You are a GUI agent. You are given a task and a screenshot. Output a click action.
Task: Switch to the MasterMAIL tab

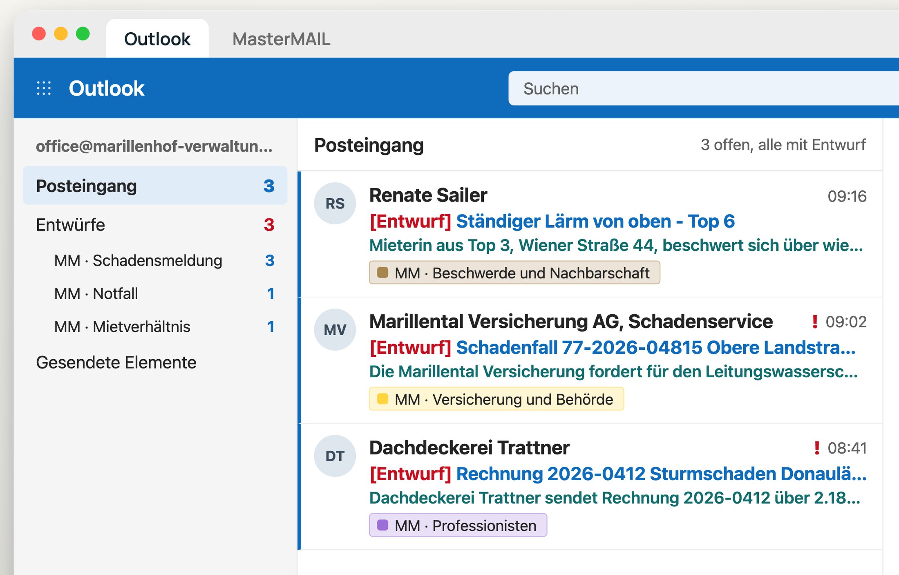[x=281, y=39]
